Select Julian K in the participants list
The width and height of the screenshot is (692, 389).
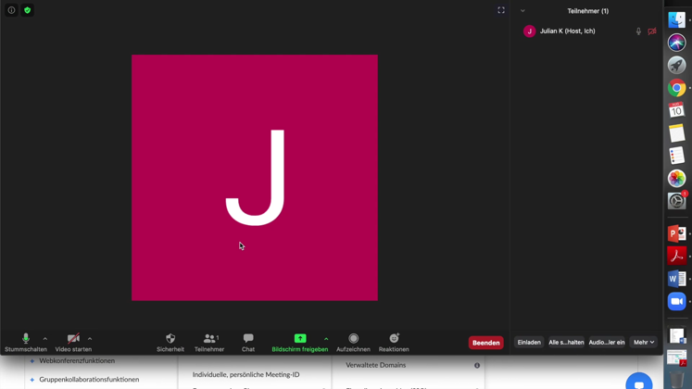click(x=567, y=31)
